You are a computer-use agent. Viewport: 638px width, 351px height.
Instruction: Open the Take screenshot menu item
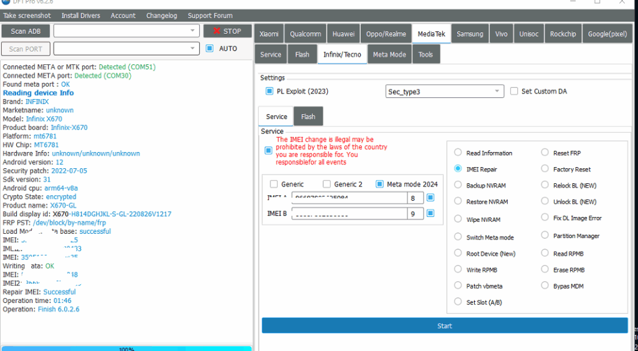point(27,16)
